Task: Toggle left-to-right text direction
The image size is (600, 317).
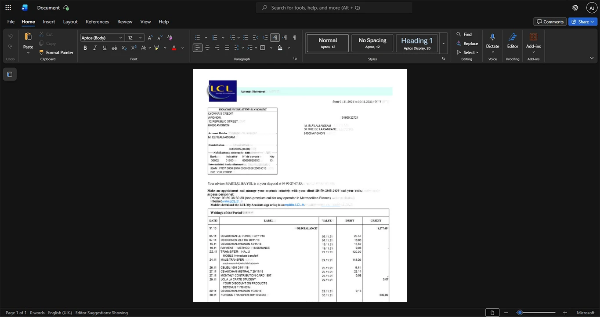Action: click(x=275, y=37)
